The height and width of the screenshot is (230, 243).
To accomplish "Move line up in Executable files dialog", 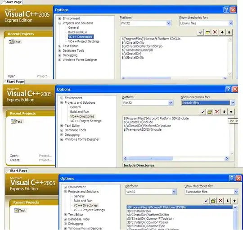I will [x=234, y=201].
